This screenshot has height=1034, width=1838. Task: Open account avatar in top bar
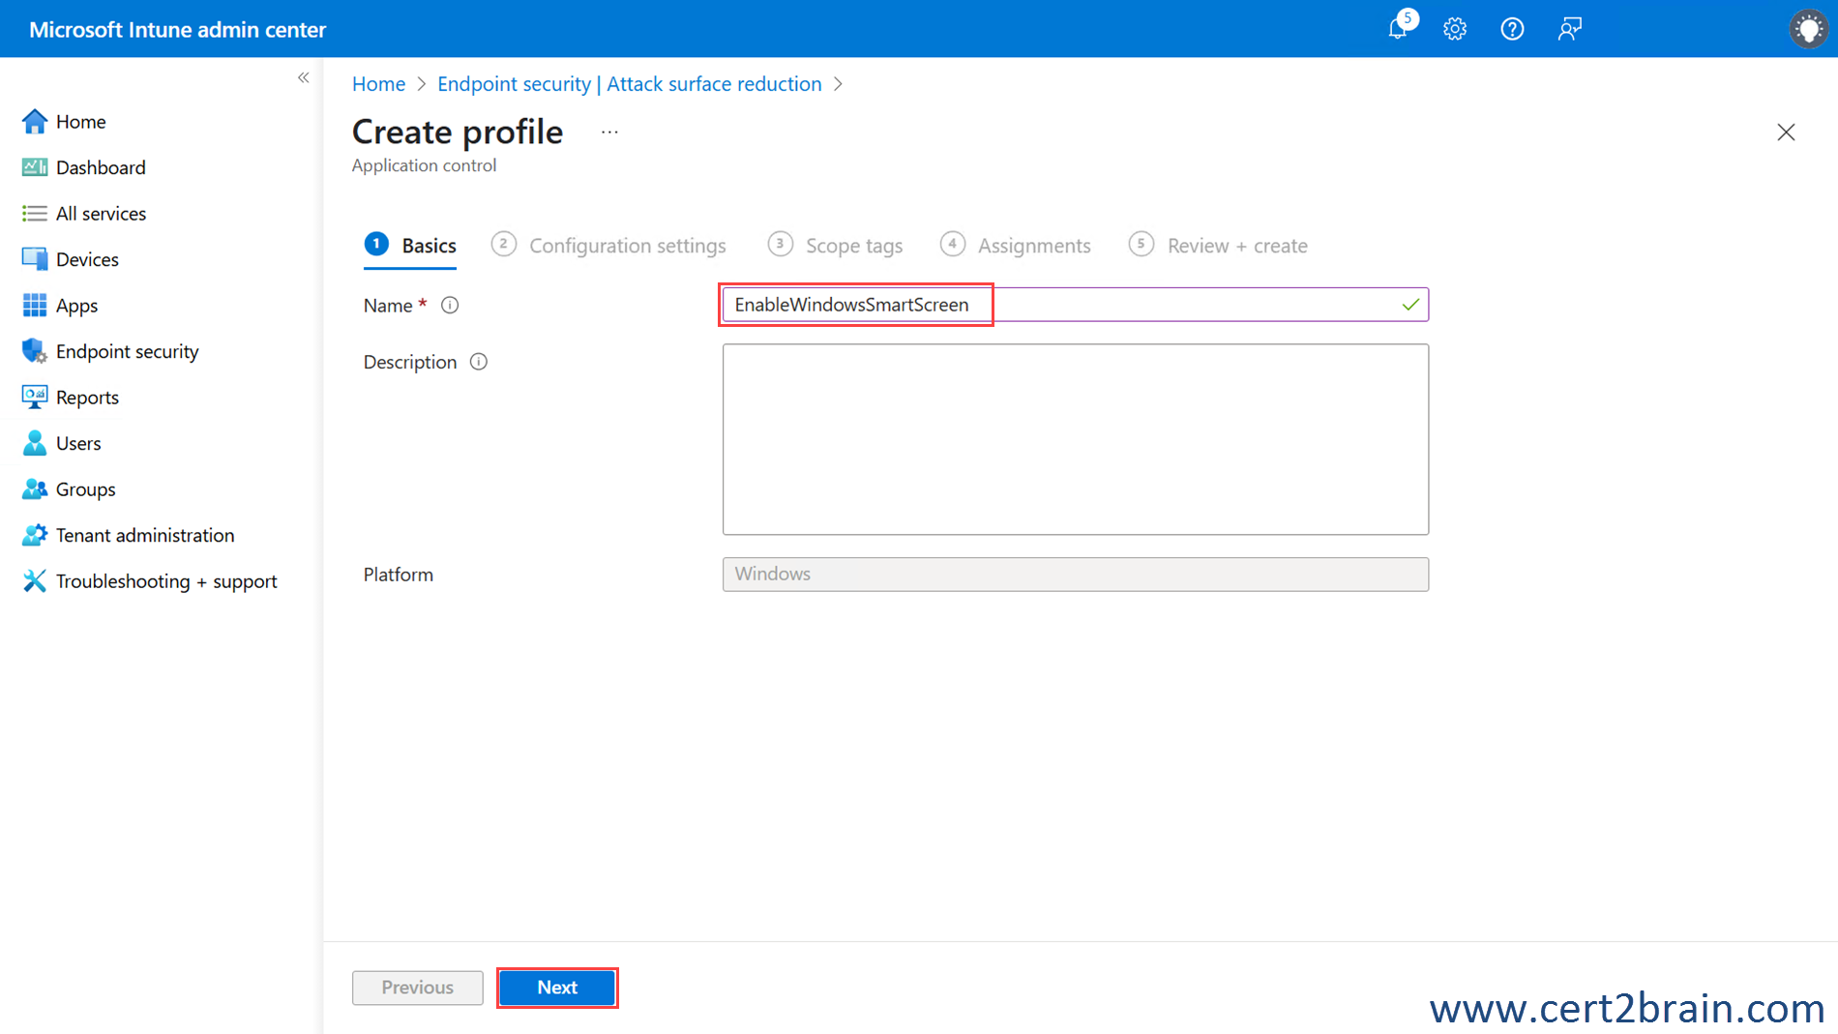[1807, 29]
